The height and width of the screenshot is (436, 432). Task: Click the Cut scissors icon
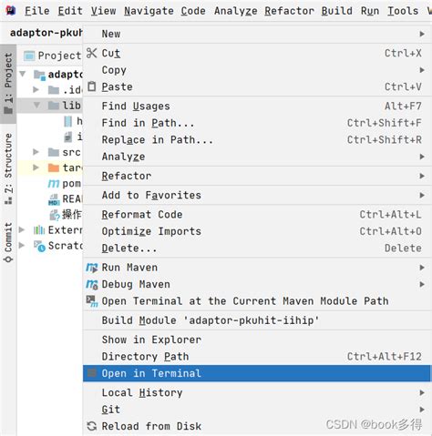91,53
